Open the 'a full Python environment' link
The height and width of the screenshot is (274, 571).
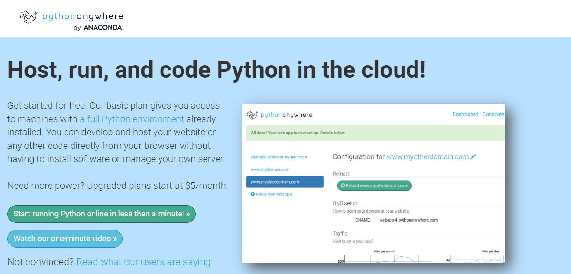[x=132, y=119]
